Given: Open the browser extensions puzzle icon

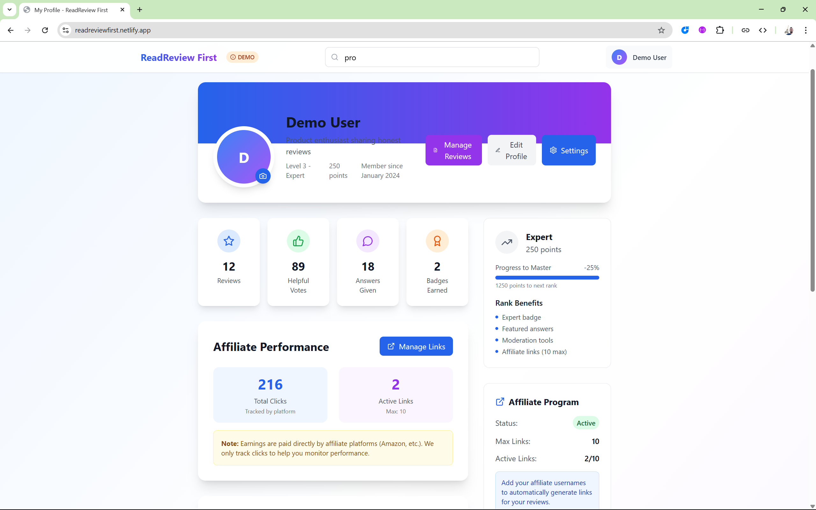Looking at the screenshot, I should [719, 30].
